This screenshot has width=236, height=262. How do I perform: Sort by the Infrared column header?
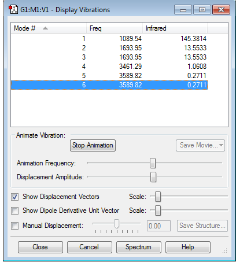click(175, 28)
